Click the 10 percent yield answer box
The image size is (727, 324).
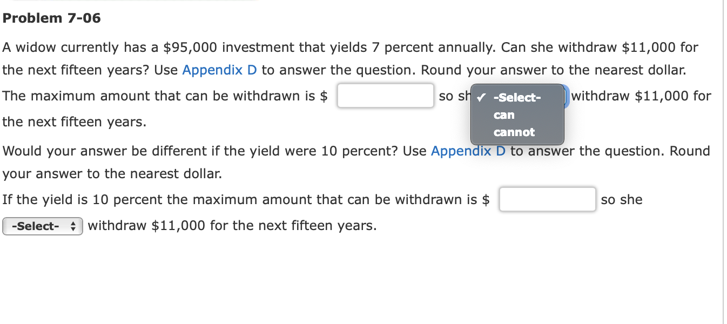[x=547, y=199]
